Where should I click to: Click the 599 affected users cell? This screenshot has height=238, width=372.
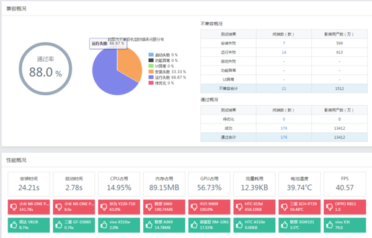tap(340, 43)
